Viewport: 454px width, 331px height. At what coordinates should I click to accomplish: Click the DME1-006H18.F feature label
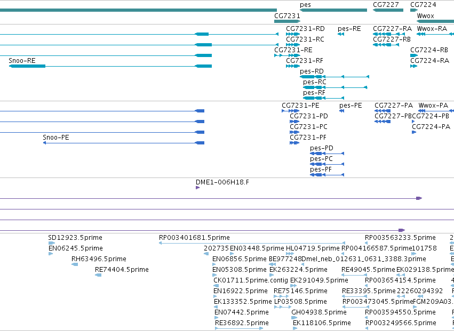pyautogui.click(x=222, y=182)
